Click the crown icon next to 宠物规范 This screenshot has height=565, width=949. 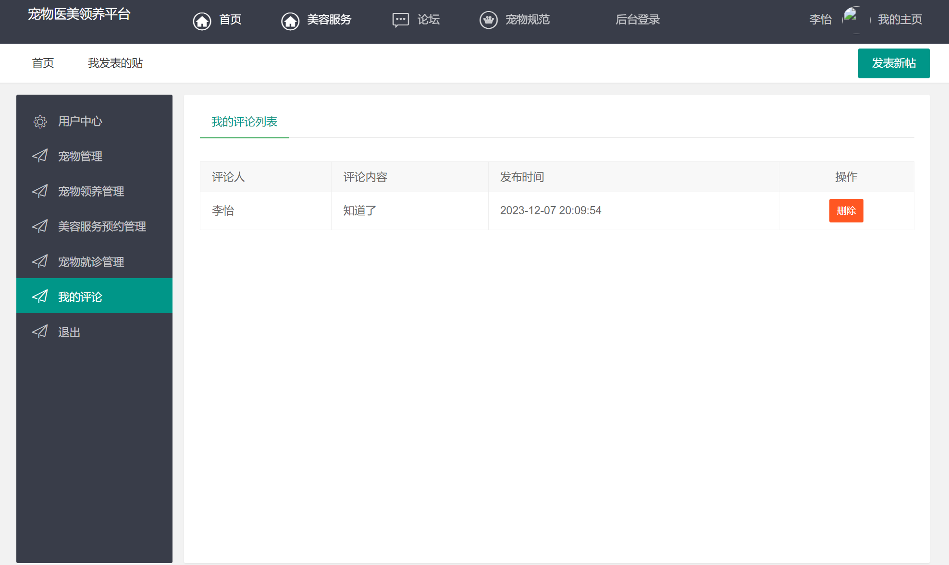(489, 20)
